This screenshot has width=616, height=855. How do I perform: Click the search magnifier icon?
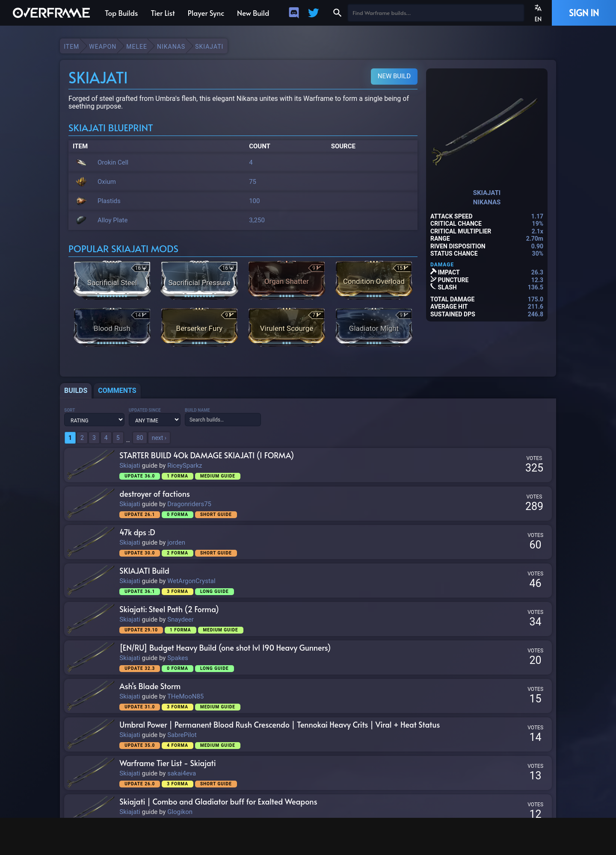point(337,13)
